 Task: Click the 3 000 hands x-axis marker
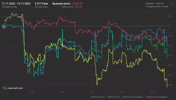tap(92, 92)
